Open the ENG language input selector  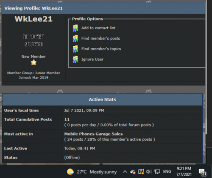[167, 172]
